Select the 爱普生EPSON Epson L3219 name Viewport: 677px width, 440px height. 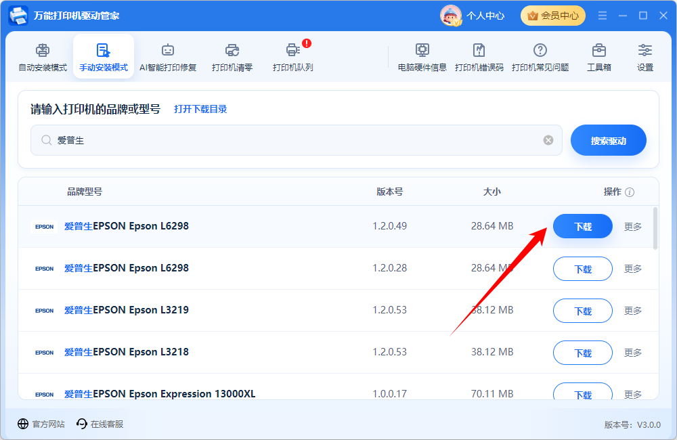[x=127, y=310]
